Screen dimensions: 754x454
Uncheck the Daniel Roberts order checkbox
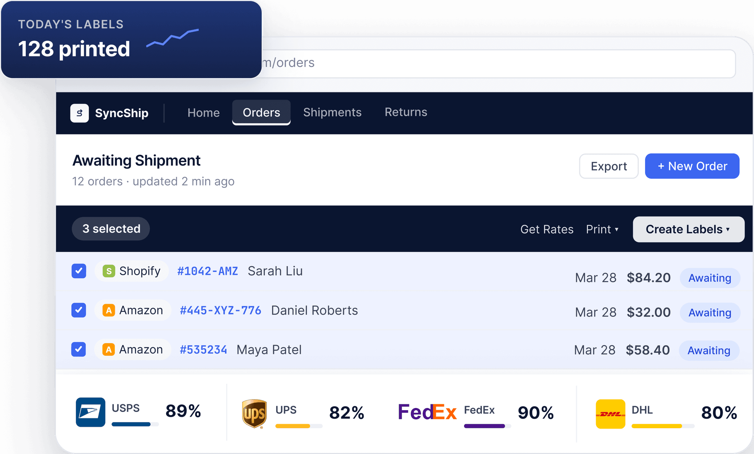coord(79,310)
